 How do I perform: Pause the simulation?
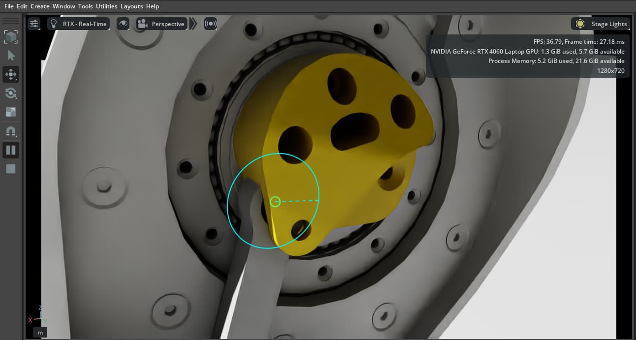click(x=11, y=150)
